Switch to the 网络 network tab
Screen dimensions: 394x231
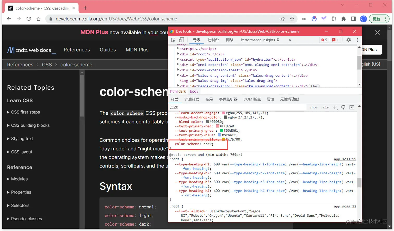tap(230, 40)
